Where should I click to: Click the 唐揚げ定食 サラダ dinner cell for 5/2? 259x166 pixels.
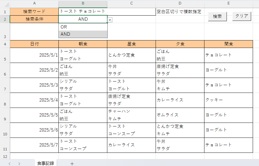click(x=180, y=70)
